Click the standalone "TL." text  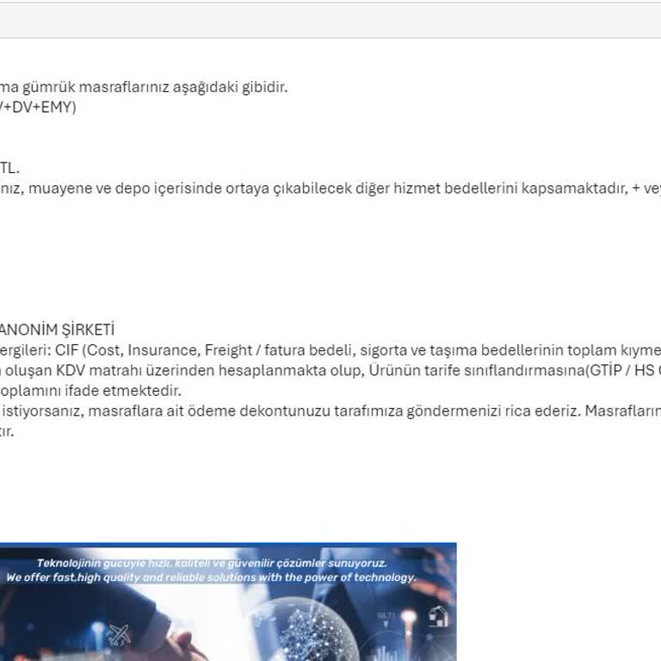tap(9, 168)
